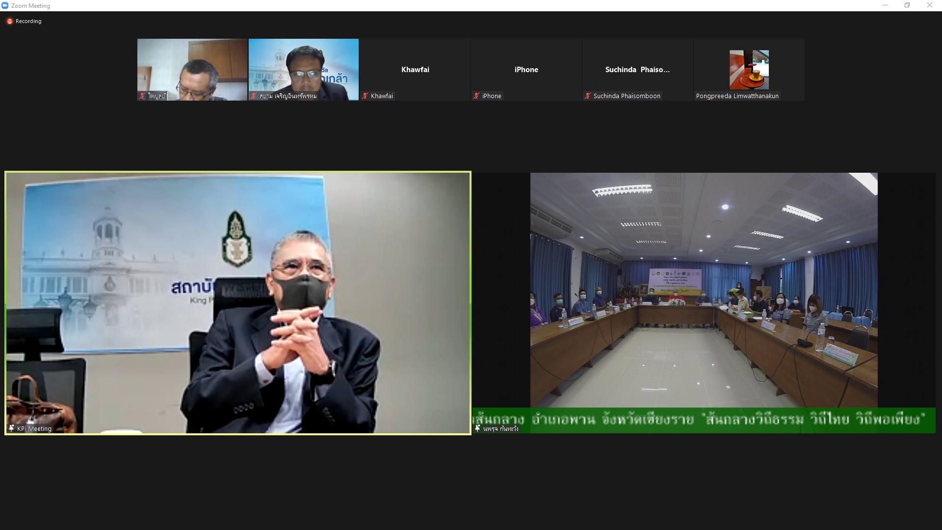Select the Khawfai participant tile
The image size is (942, 530).
pyautogui.click(x=415, y=69)
